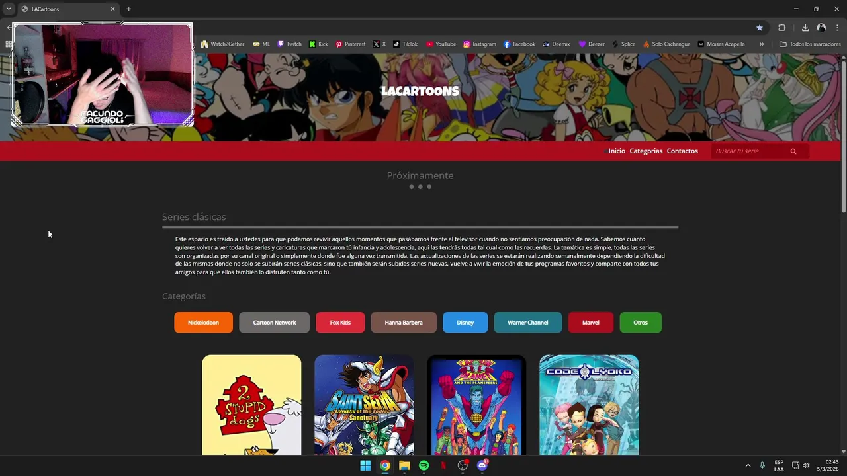Click the microphone tray icon

coord(762,465)
